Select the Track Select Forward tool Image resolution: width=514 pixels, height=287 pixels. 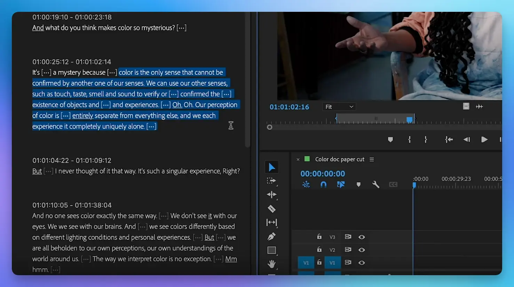point(271,181)
